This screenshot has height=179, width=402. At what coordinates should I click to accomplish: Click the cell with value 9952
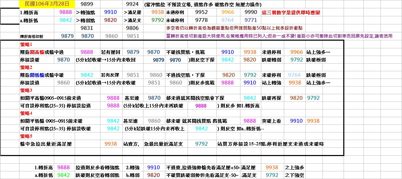pyautogui.click(x=202, y=12)
